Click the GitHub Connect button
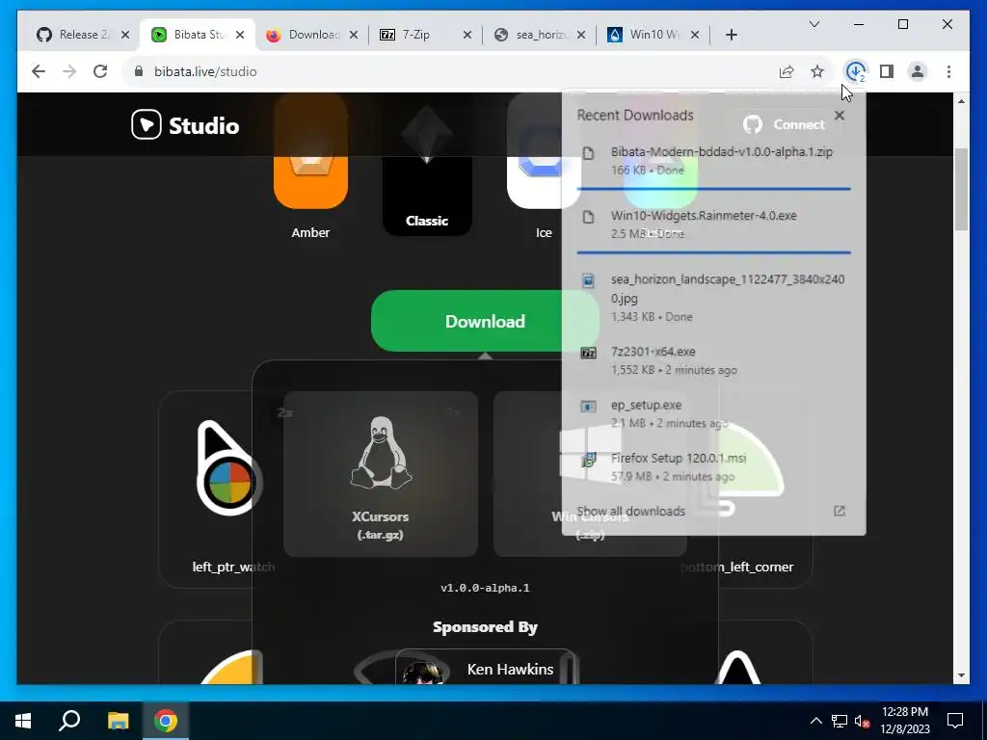The height and width of the screenshot is (740, 987). point(784,124)
